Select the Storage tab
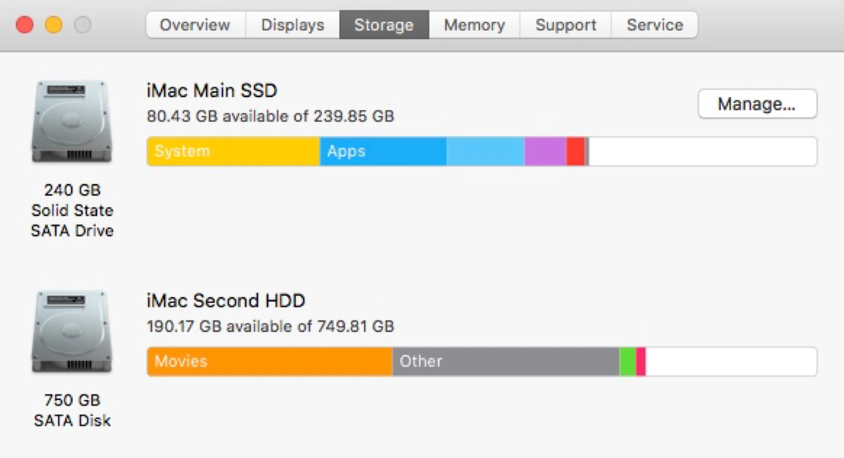The width and height of the screenshot is (844, 458). point(384,25)
